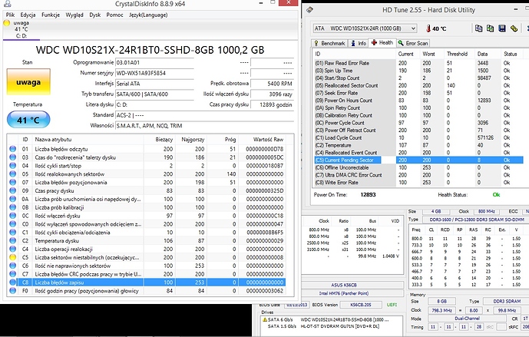Click the 12893 godzin working time field
Viewport: 529px width, 337px height.
click(x=272, y=104)
